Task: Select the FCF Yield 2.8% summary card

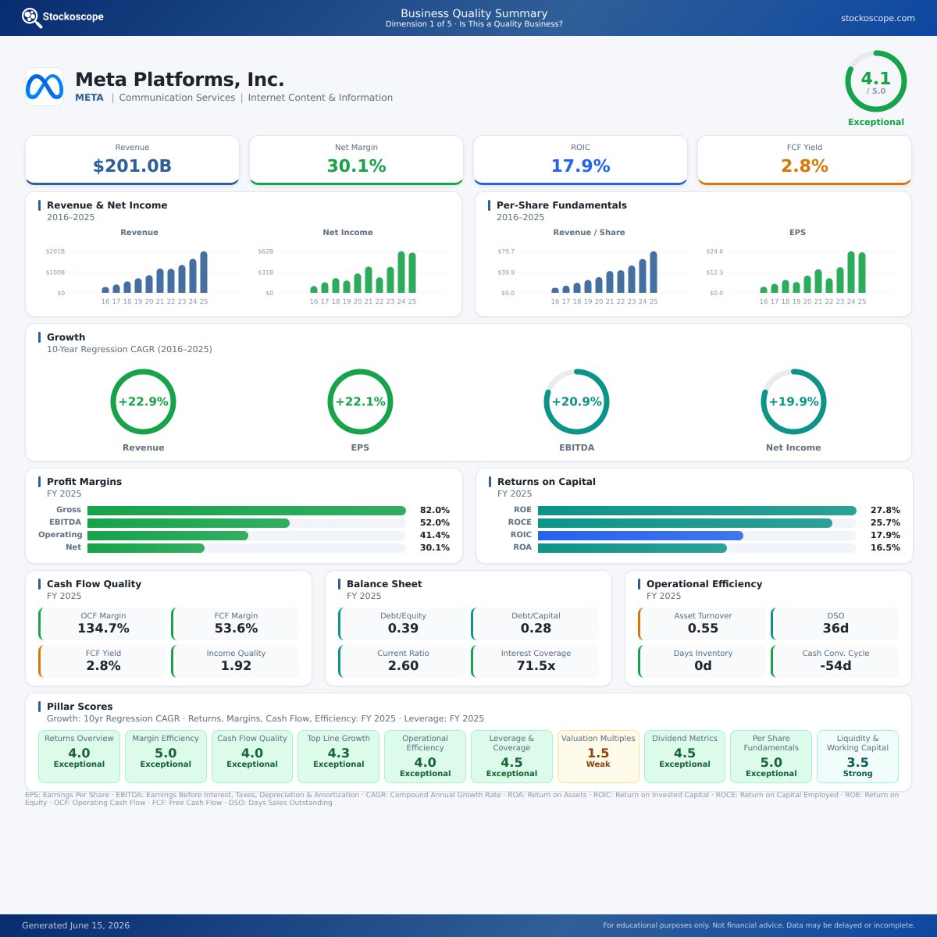Action: [x=804, y=160]
